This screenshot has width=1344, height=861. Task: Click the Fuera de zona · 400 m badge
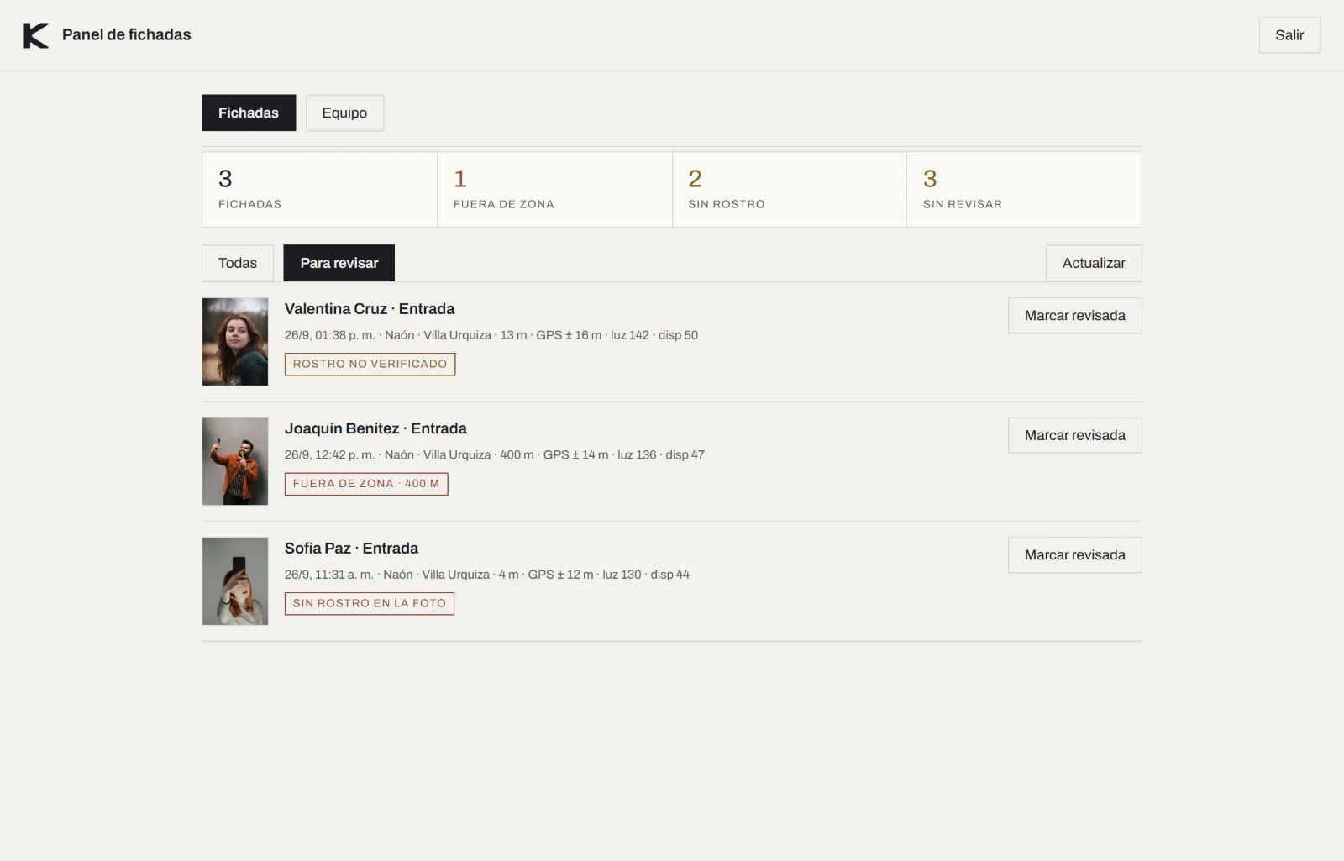(x=366, y=484)
